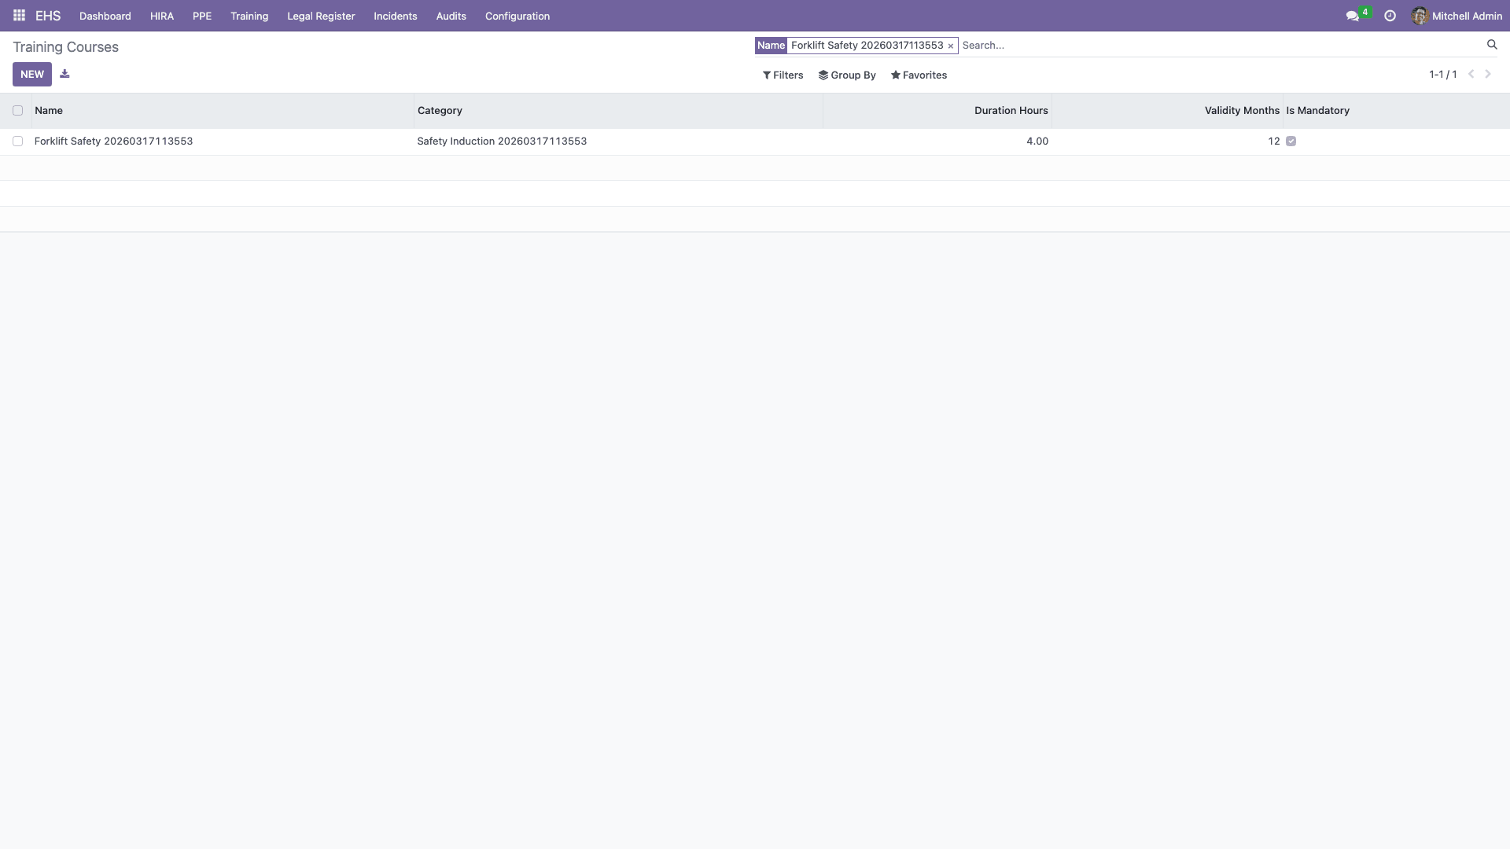The width and height of the screenshot is (1510, 849).
Task: Open Forklift Safety 20260317113553 record
Action: pyautogui.click(x=113, y=141)
